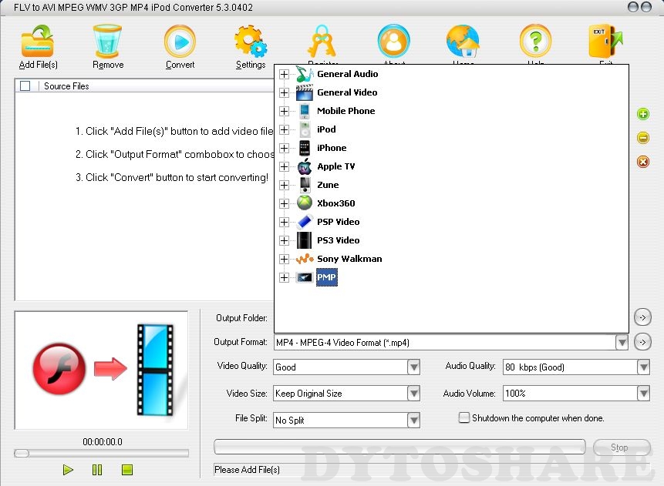
Task: Click the 00:00:00.0 preview time display
Action: tap(103, 442)
